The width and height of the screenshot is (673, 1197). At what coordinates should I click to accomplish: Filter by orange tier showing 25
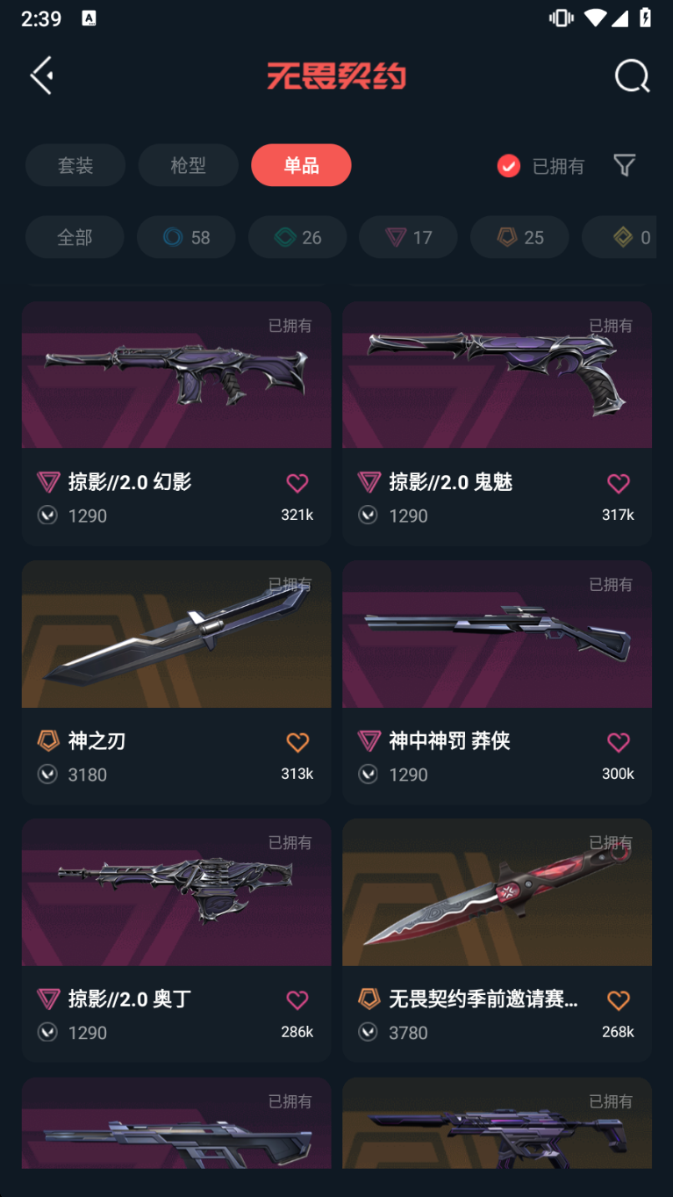pos(519,237)
